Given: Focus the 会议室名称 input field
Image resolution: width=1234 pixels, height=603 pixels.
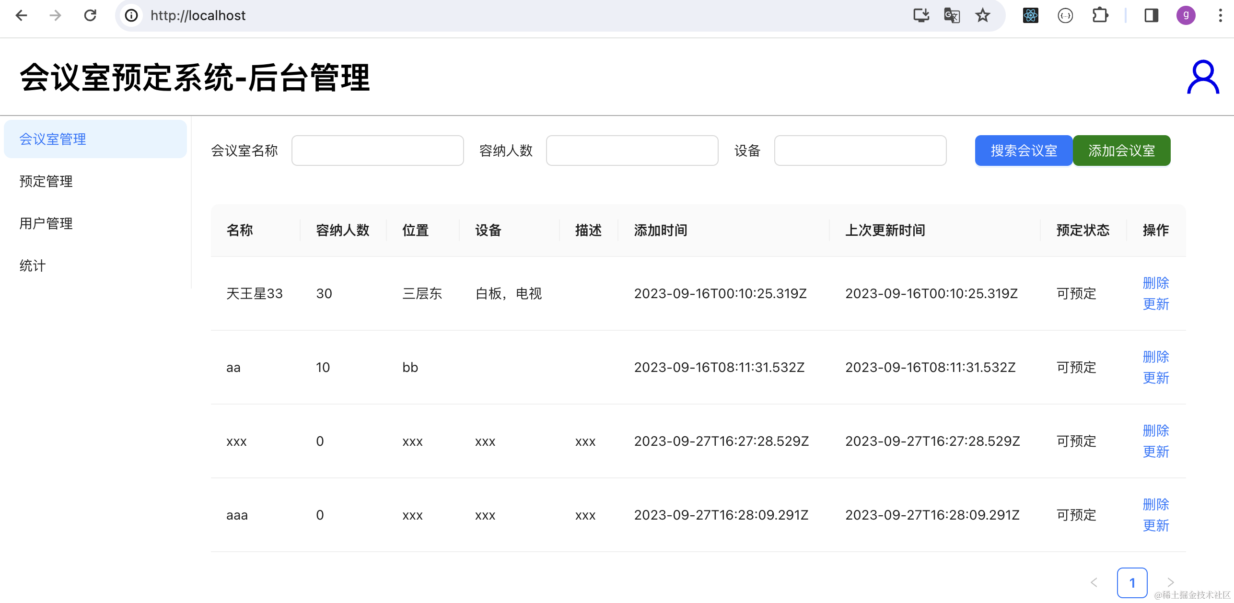Looking at the screenshot, I should point(377,151).
